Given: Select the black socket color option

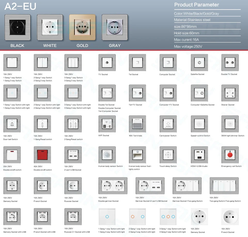Looking at the screenshot, I should coord(17,27).
